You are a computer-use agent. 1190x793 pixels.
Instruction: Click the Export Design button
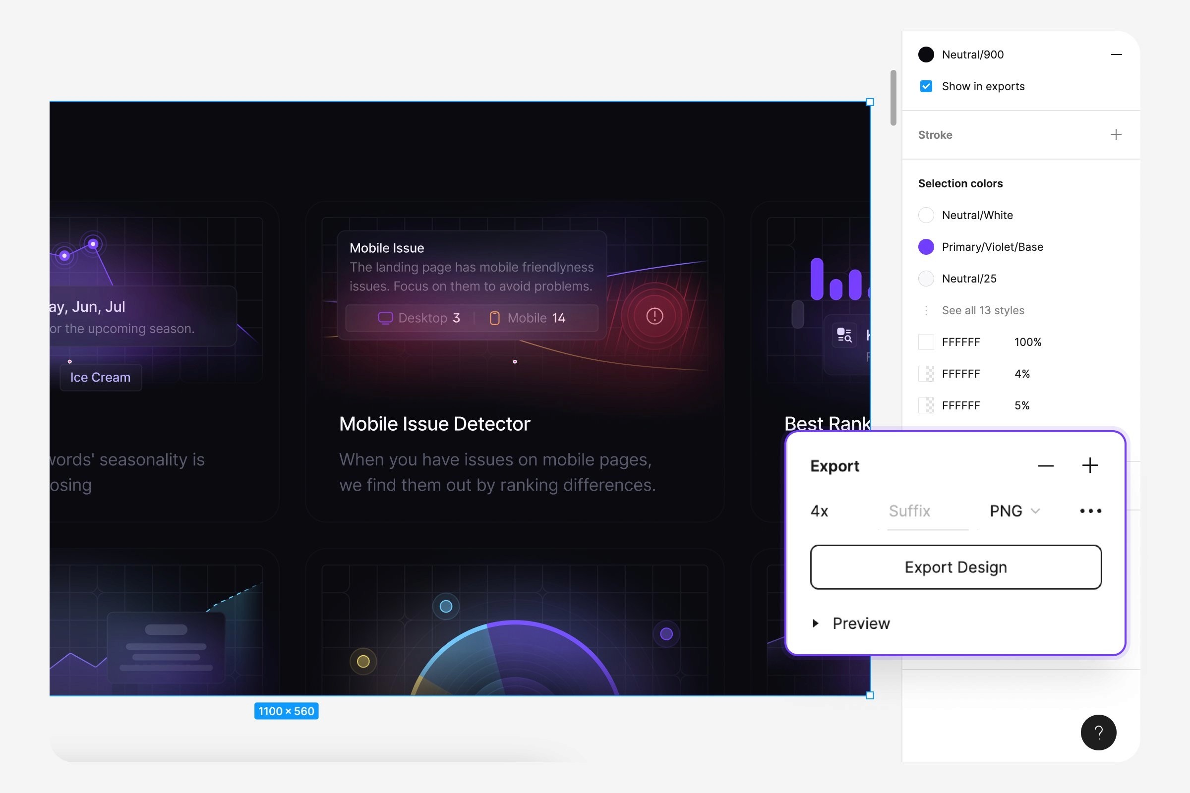955,567
